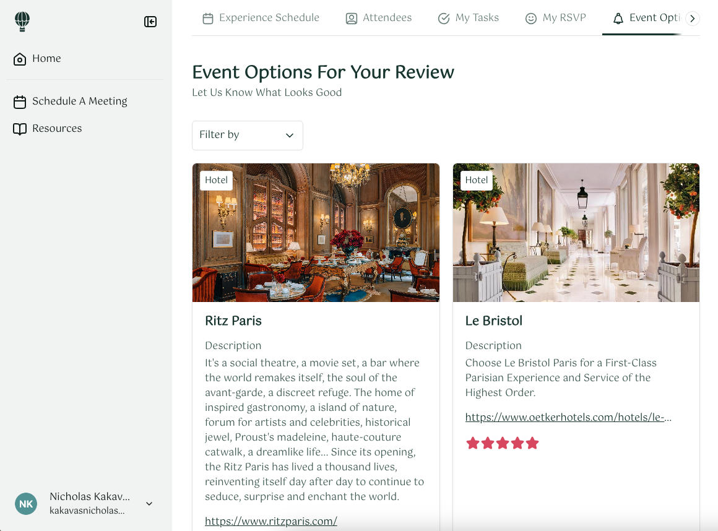Open the Ritz Paris website link
The image size is (718, 531).
(270, 520)
